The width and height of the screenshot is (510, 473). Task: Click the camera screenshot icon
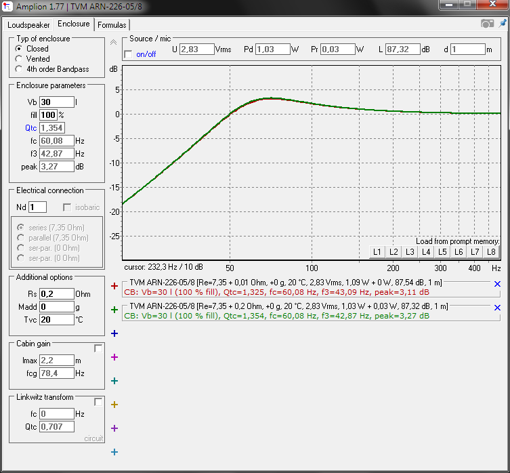487,24
